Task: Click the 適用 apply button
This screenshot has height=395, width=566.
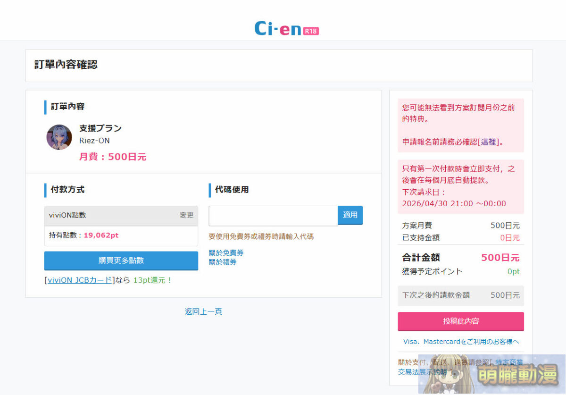Action: point(350,215)
